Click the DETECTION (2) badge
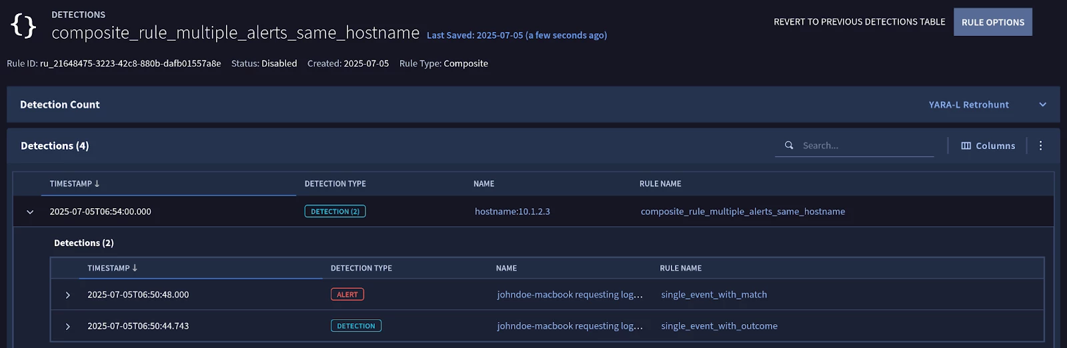The image size is (1067, 348). click(335, 212)
